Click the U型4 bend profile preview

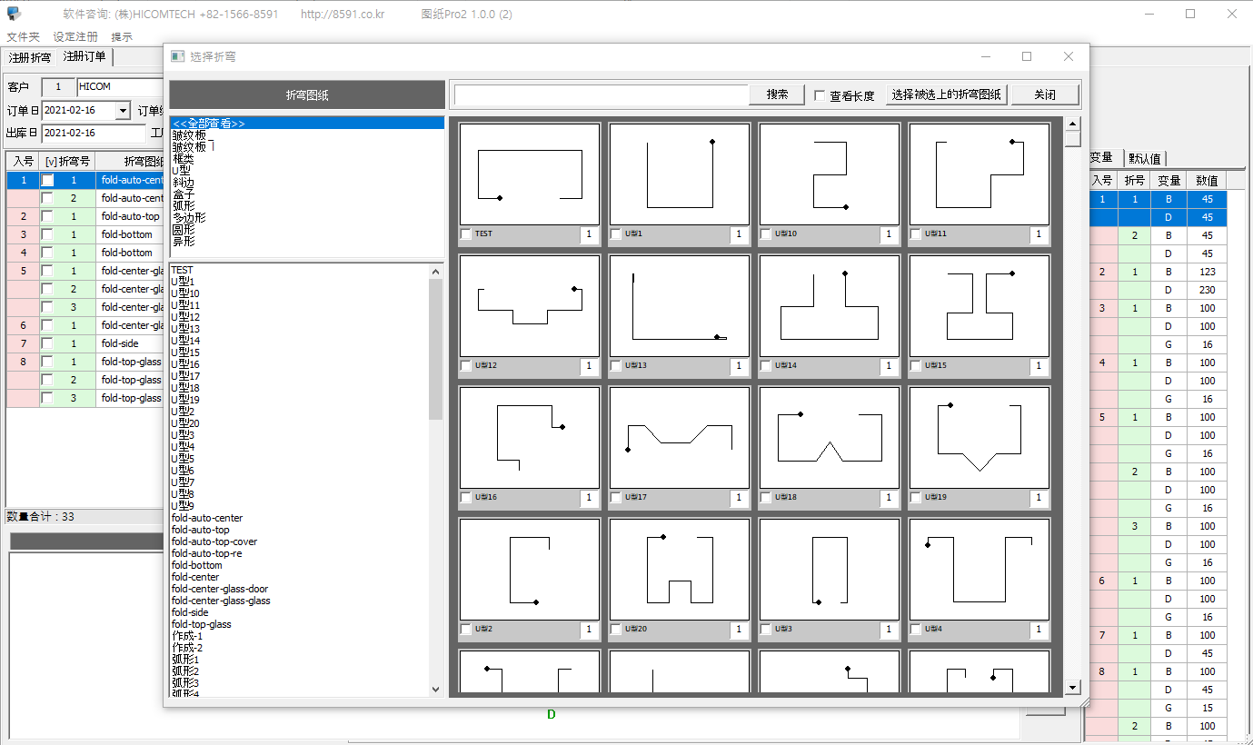click(979, 569)
